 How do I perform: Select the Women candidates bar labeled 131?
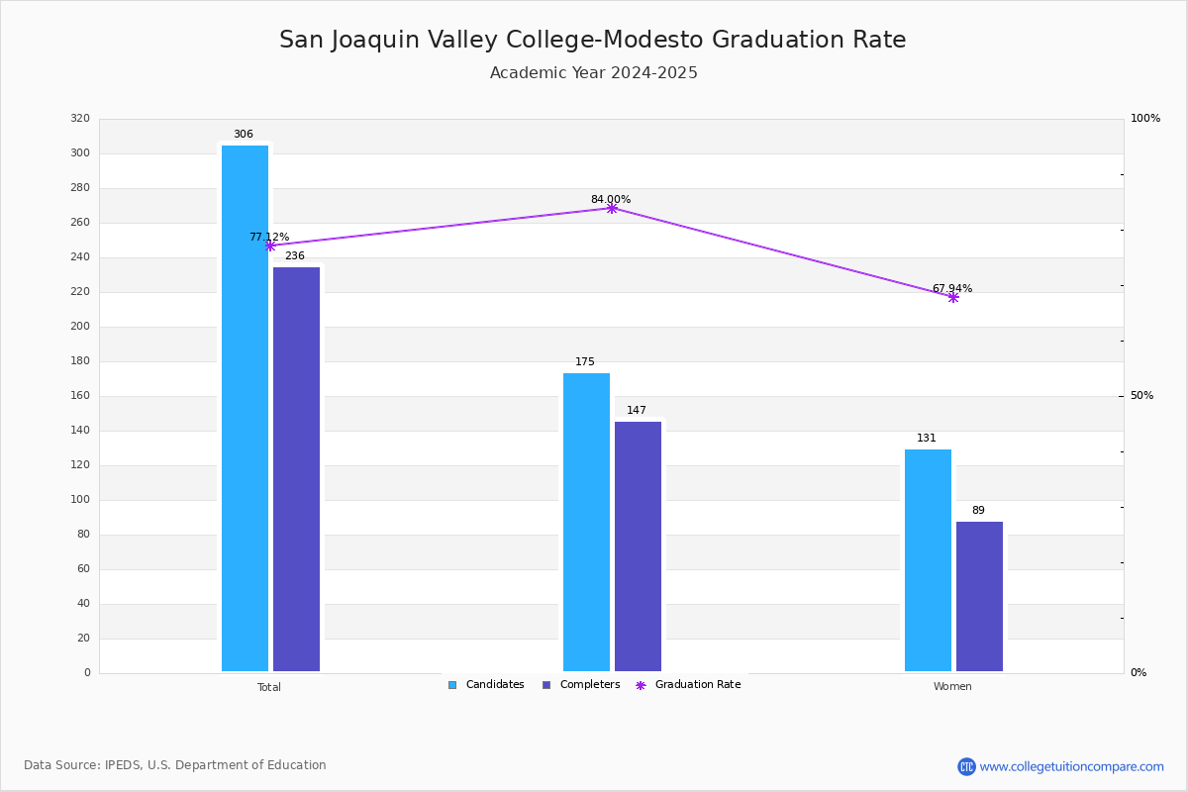[x=928, y=560]
